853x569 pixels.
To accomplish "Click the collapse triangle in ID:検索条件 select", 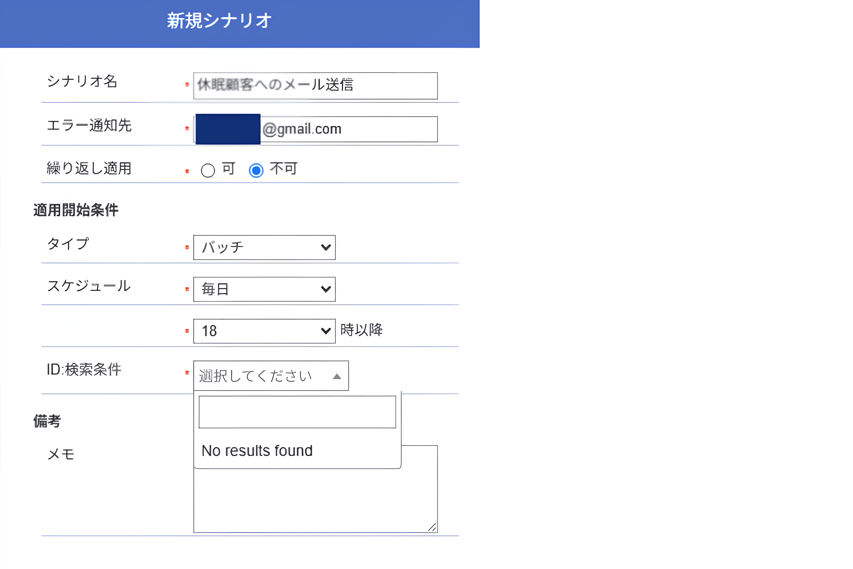I will point(337,377).
